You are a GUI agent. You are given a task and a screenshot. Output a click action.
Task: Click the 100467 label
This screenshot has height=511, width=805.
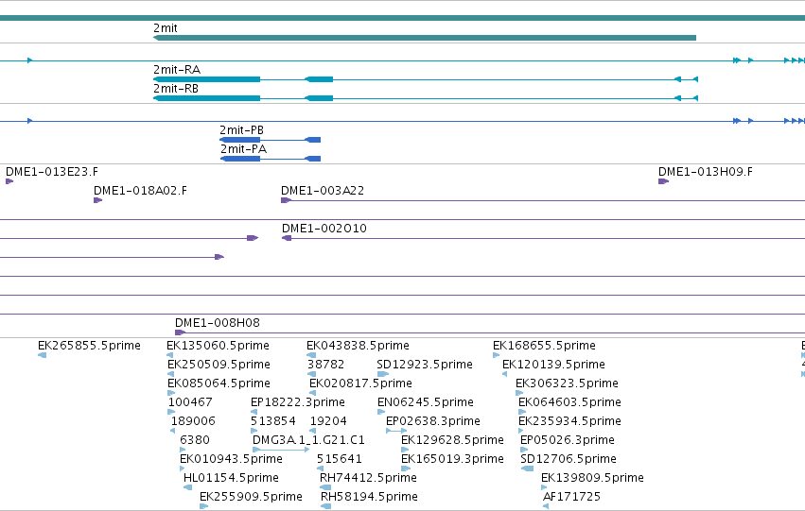(x=190, y=402)
